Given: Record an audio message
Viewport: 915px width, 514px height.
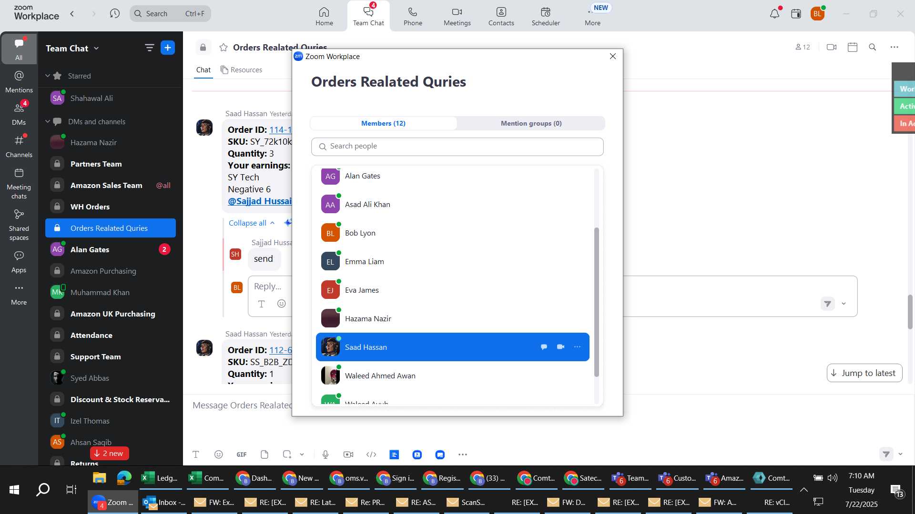Looking at the screenshot, I should pyautogui.click(x=325, y=455).
